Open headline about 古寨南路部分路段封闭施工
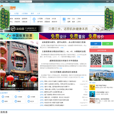The image size is (114, 114). [x=64, y=51]
